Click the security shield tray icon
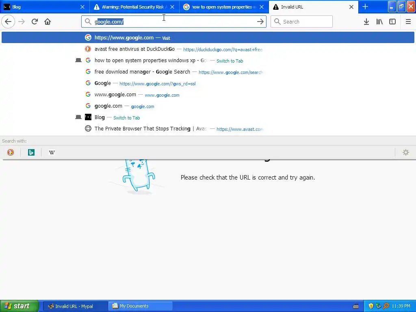The width and height of the screenshot is (416, 312). coord(371,306)
